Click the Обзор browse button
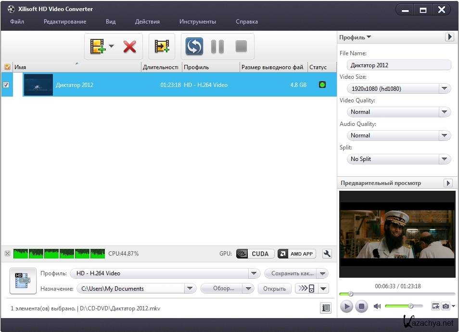 [x=224, y=288]
